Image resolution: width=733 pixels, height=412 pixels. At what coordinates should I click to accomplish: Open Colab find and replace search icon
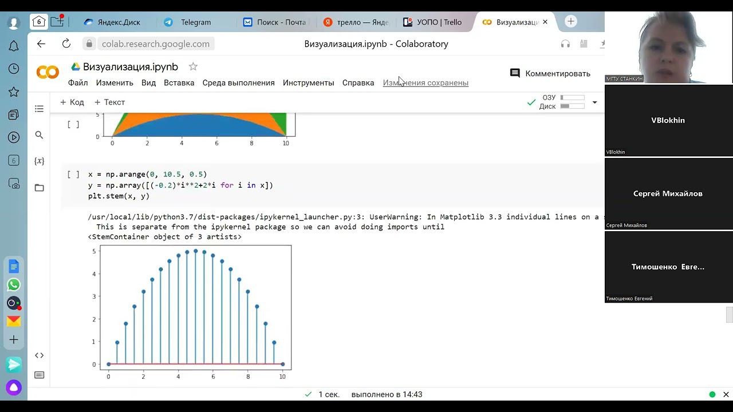tap(39, 135)
